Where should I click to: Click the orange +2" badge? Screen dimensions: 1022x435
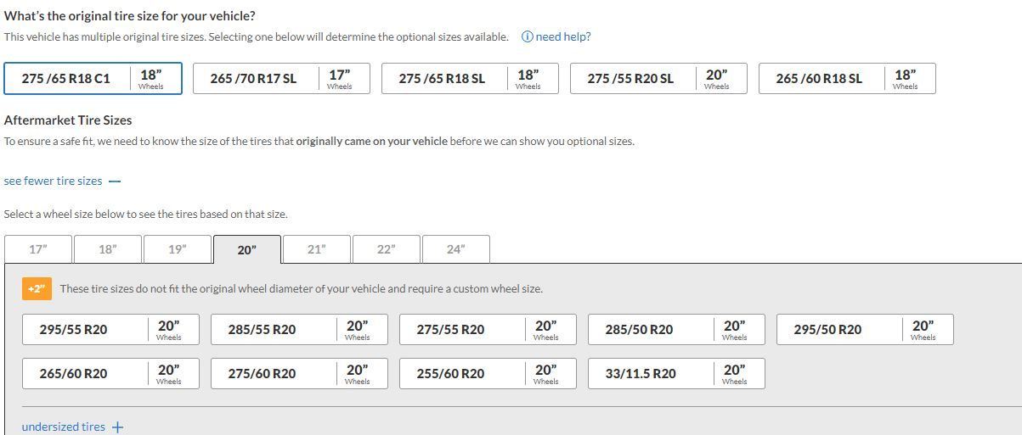click(36, 289)
